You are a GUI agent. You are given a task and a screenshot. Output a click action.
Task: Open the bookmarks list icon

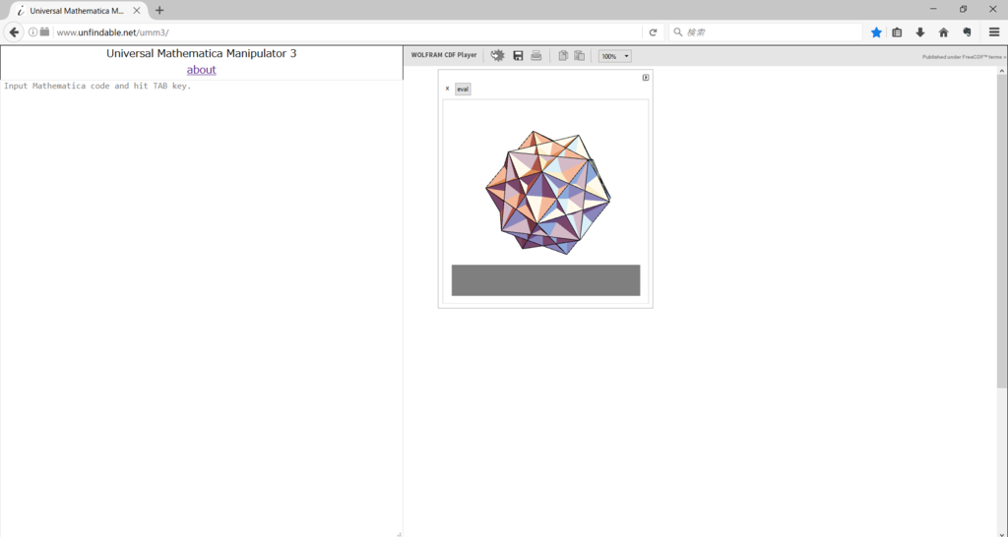point(898,32)
